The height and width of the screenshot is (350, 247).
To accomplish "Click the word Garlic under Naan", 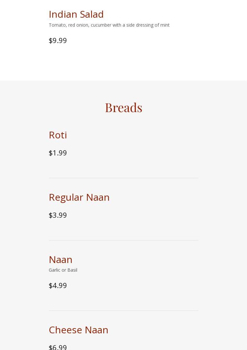I will 54,270.
